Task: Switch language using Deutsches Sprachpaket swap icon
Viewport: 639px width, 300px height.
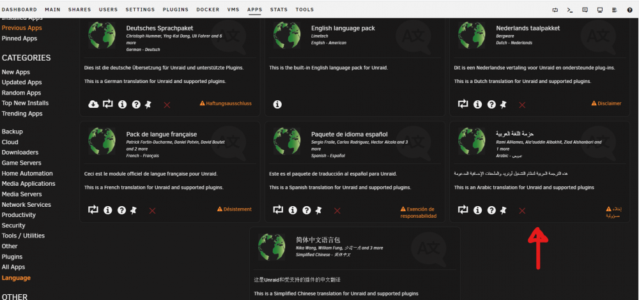Action: [x=107, y=104]
